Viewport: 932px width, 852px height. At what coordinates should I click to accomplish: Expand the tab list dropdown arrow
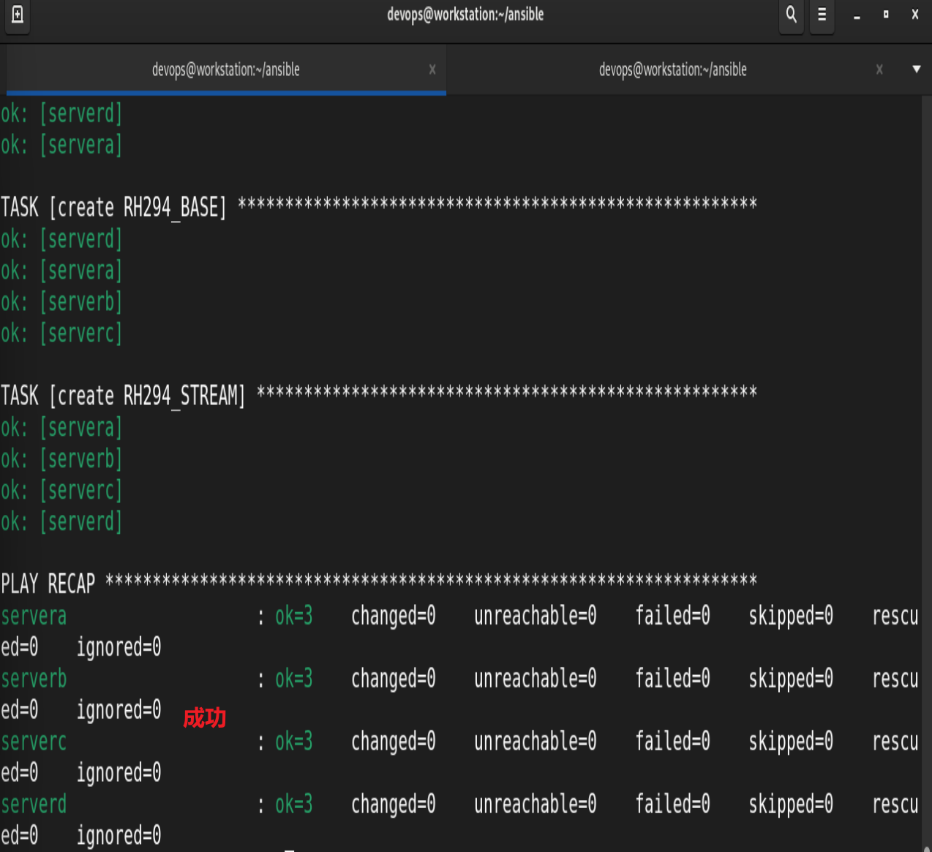[917, 69]
